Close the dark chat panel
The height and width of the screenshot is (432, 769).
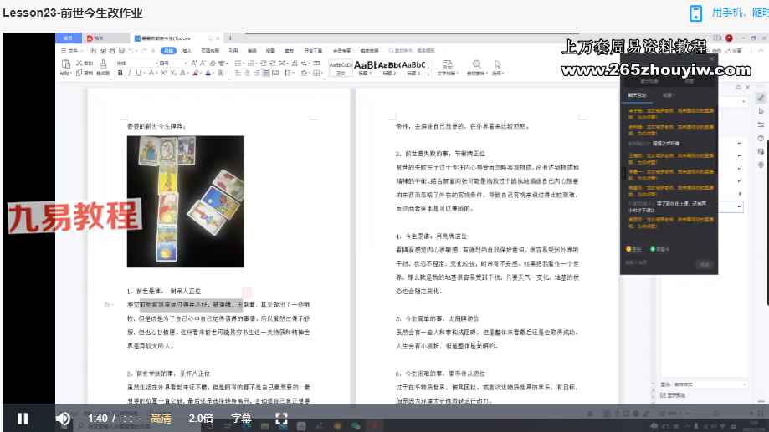pos(711,58)
